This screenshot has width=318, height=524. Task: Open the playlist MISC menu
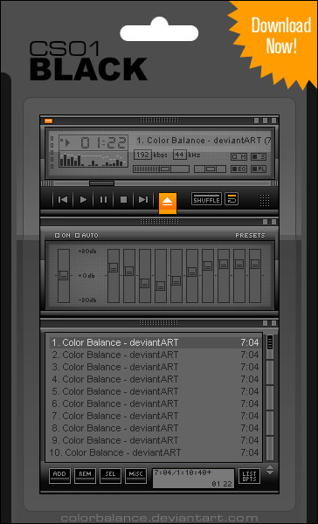135,475
